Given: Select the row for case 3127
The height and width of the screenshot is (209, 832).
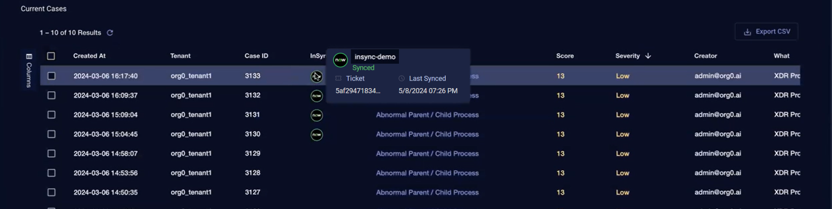Looking at the screenshot, I should [52, 192].
